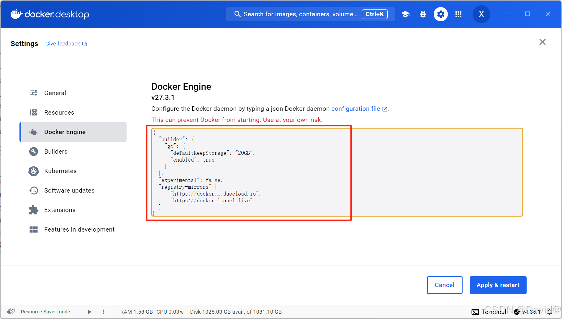Click the Docker Engine heading text
This screenshot has height=319, width=562.
pos(181,87)
